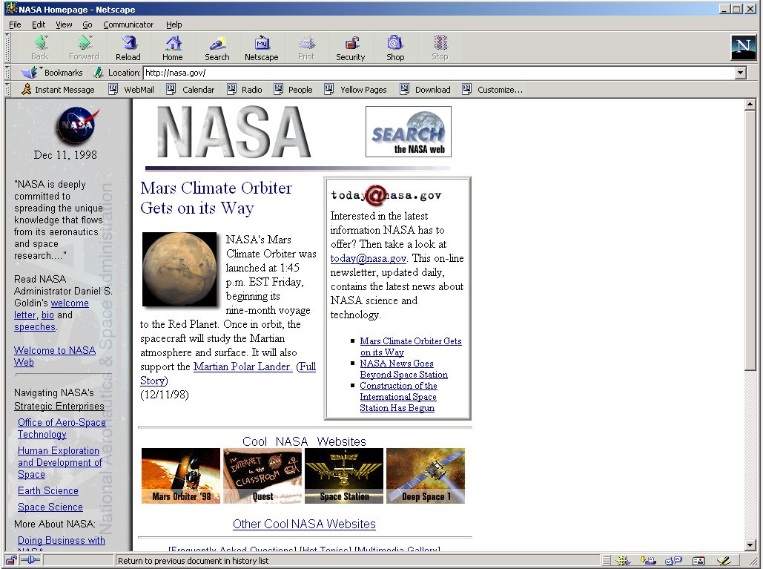The height and width of the screenshot is (569, 763).
Task: Open the View menu
Action: (64, 24)
